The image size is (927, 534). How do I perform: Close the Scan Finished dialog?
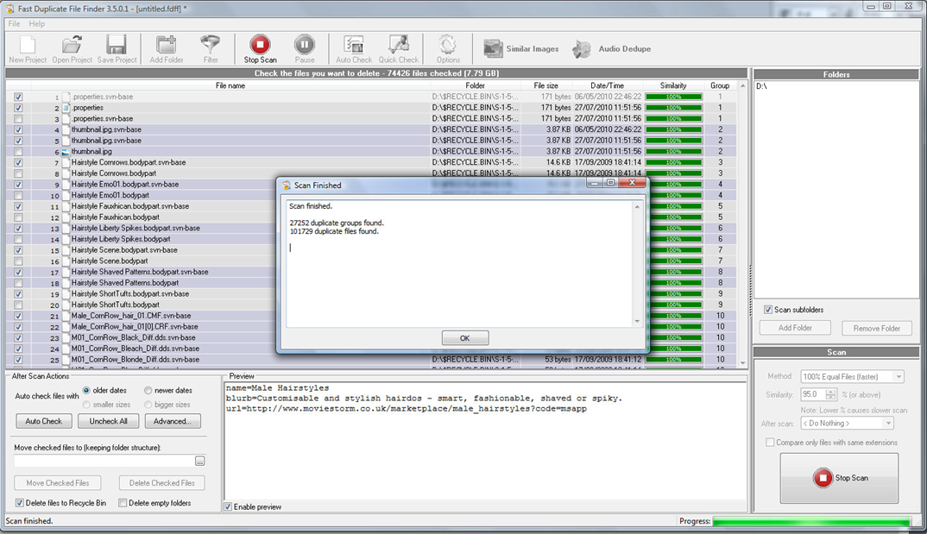[632, 183]
